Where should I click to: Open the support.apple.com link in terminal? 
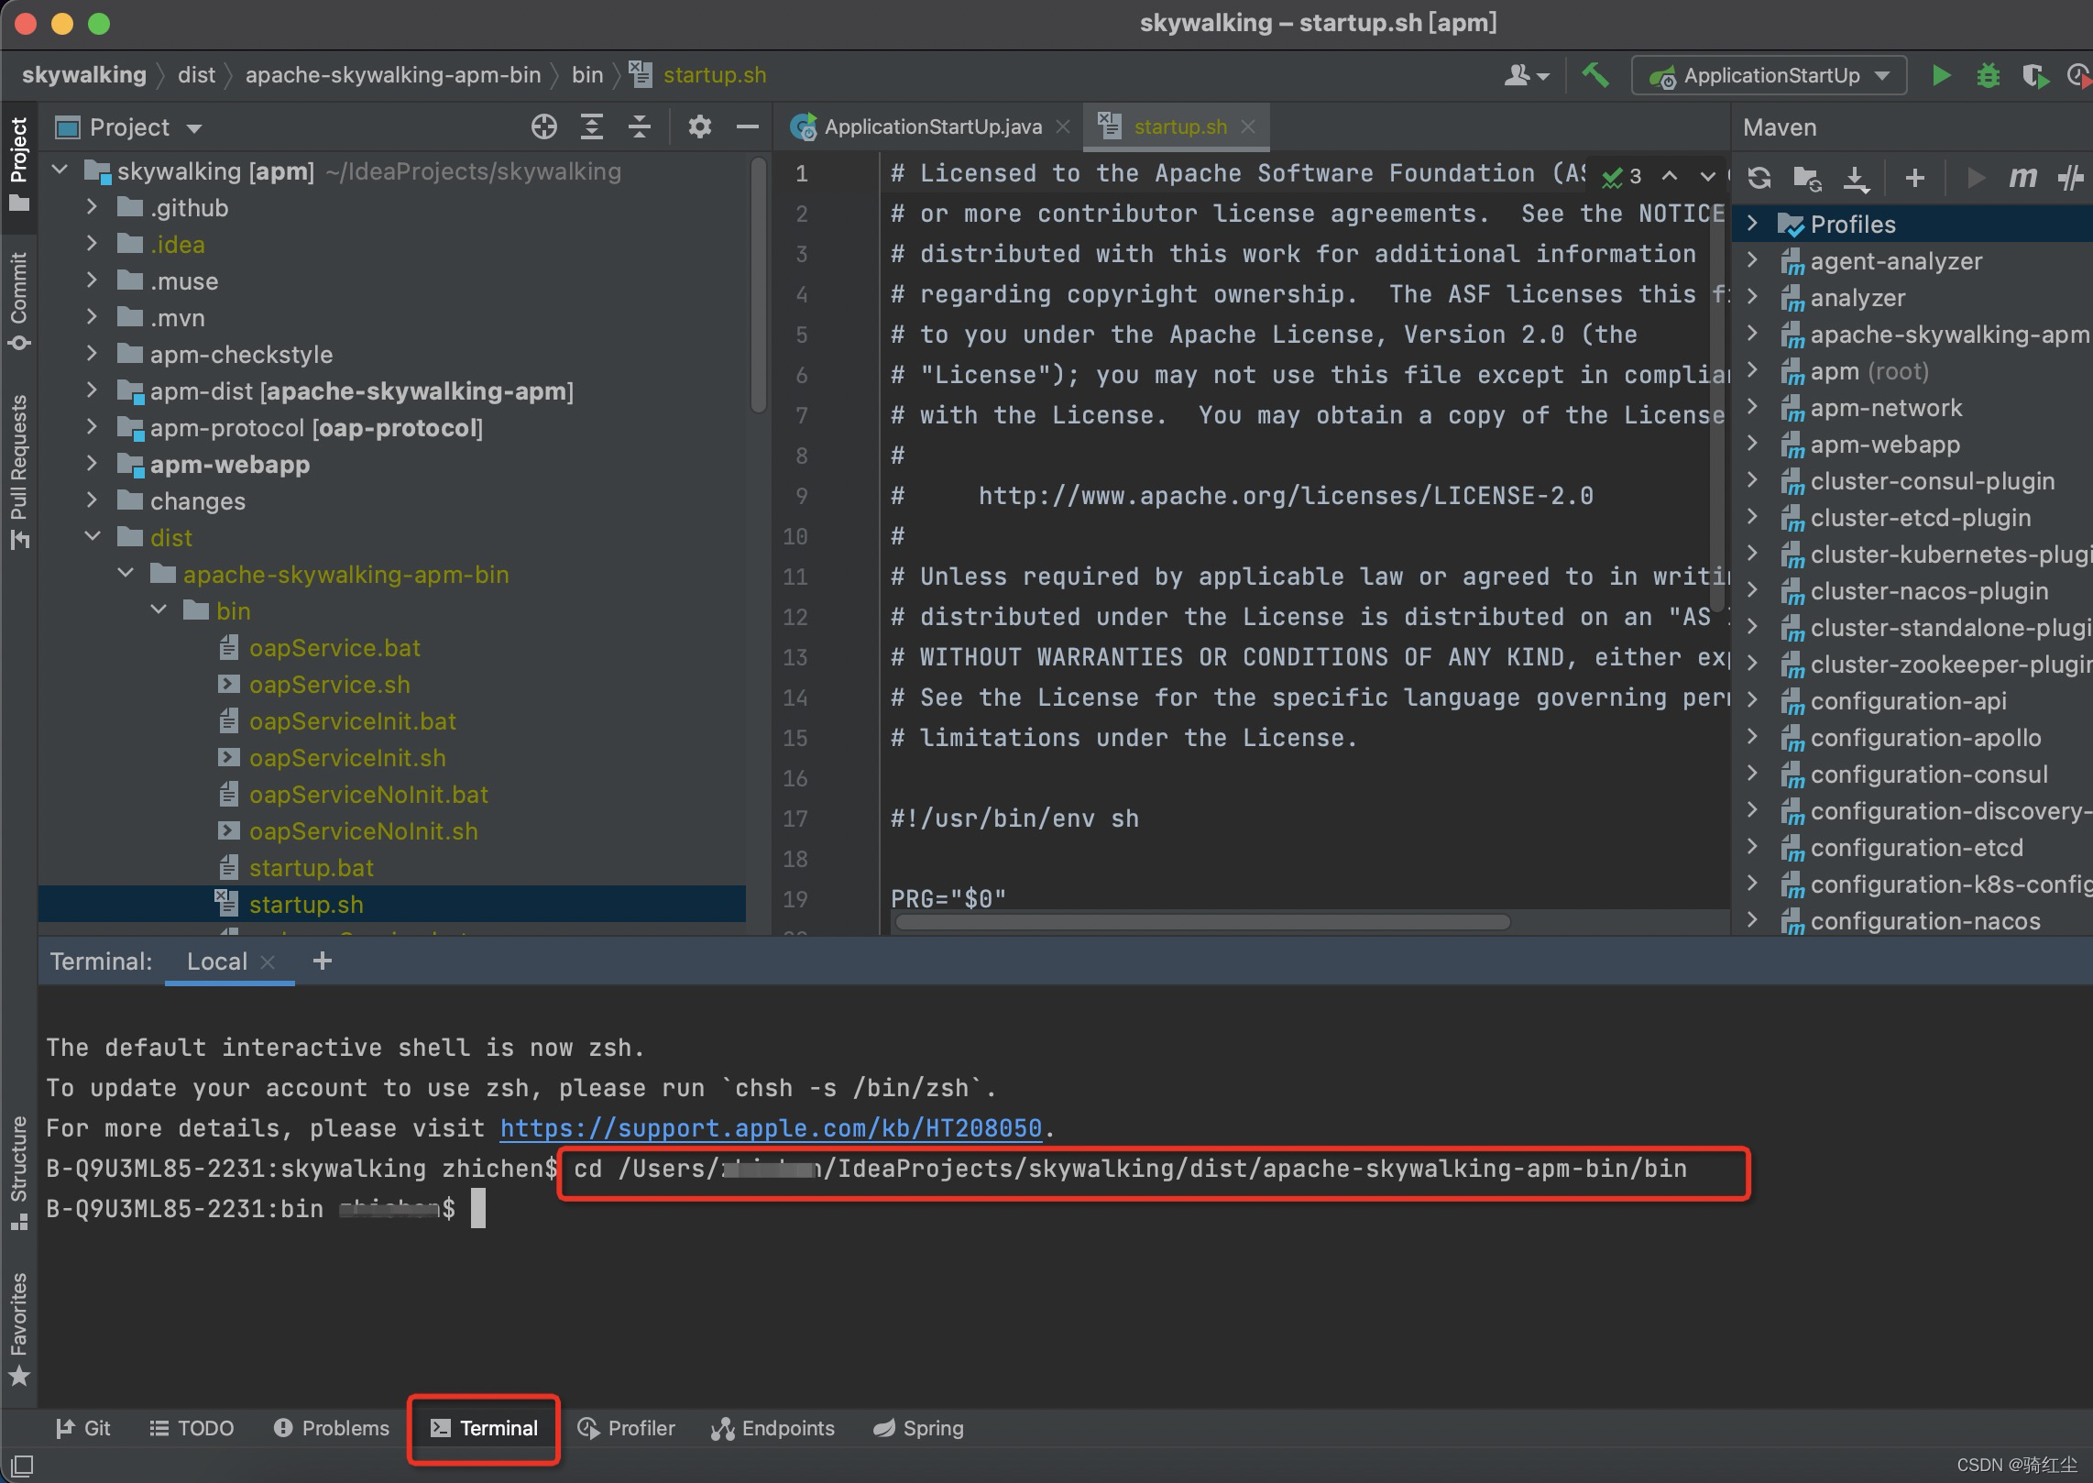[770, 1127]
